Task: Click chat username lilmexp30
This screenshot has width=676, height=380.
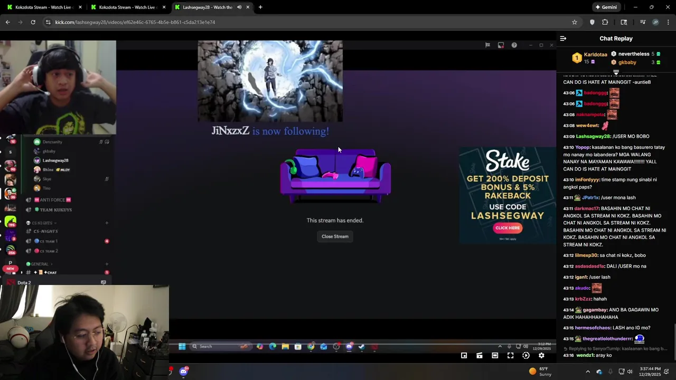Action: click(586, 255)
